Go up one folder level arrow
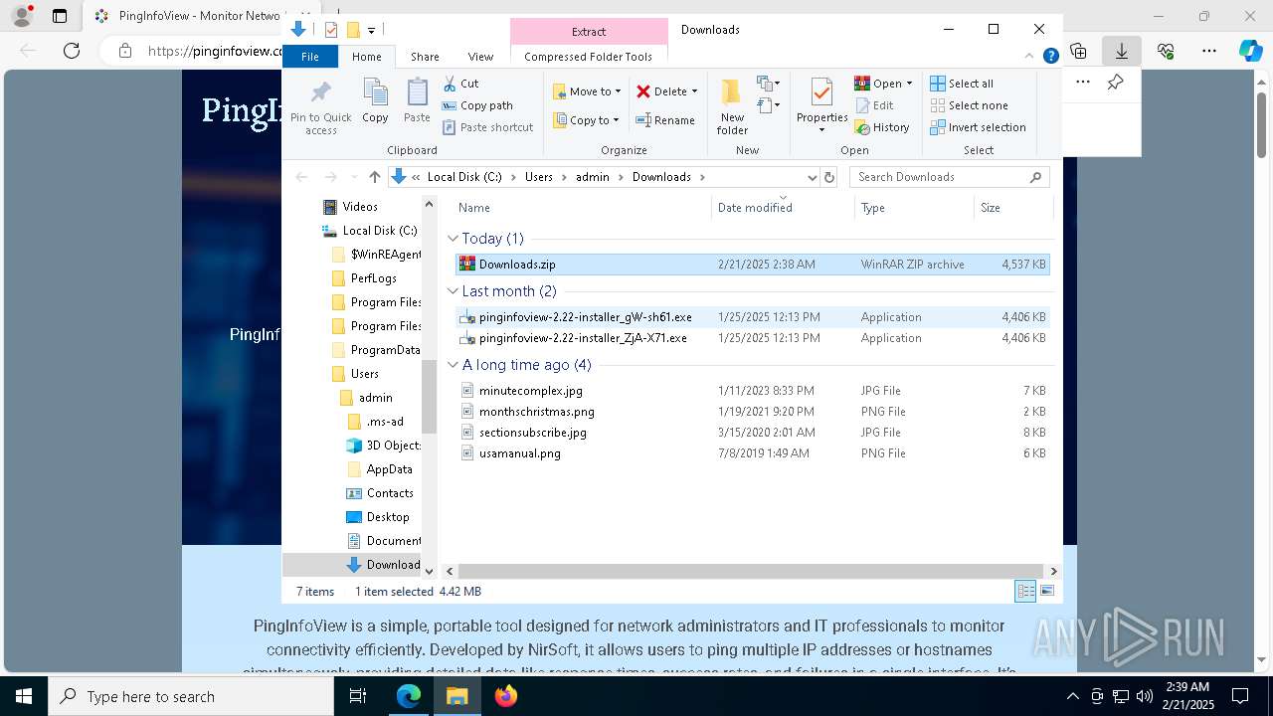This screenshot has width=1273, height=716. coord(374,177)
